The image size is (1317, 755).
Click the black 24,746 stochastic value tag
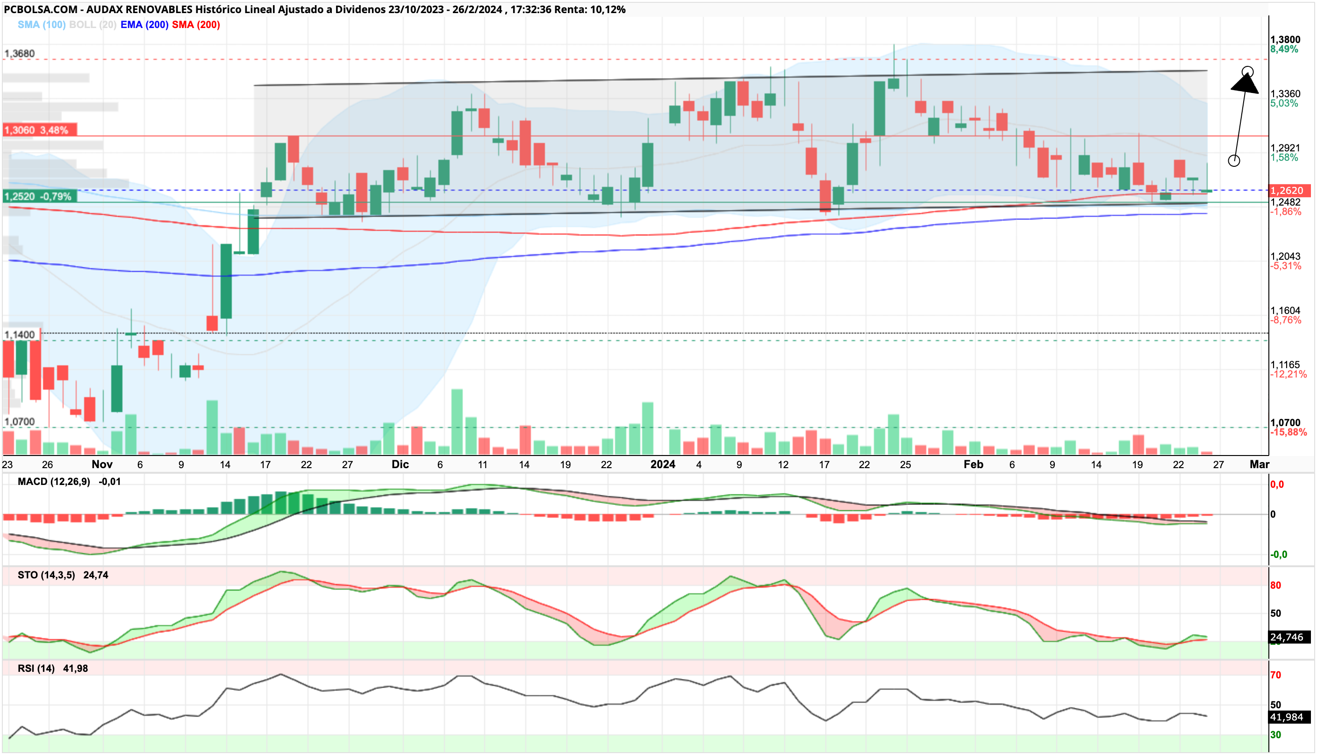(x=1289, y=637)
